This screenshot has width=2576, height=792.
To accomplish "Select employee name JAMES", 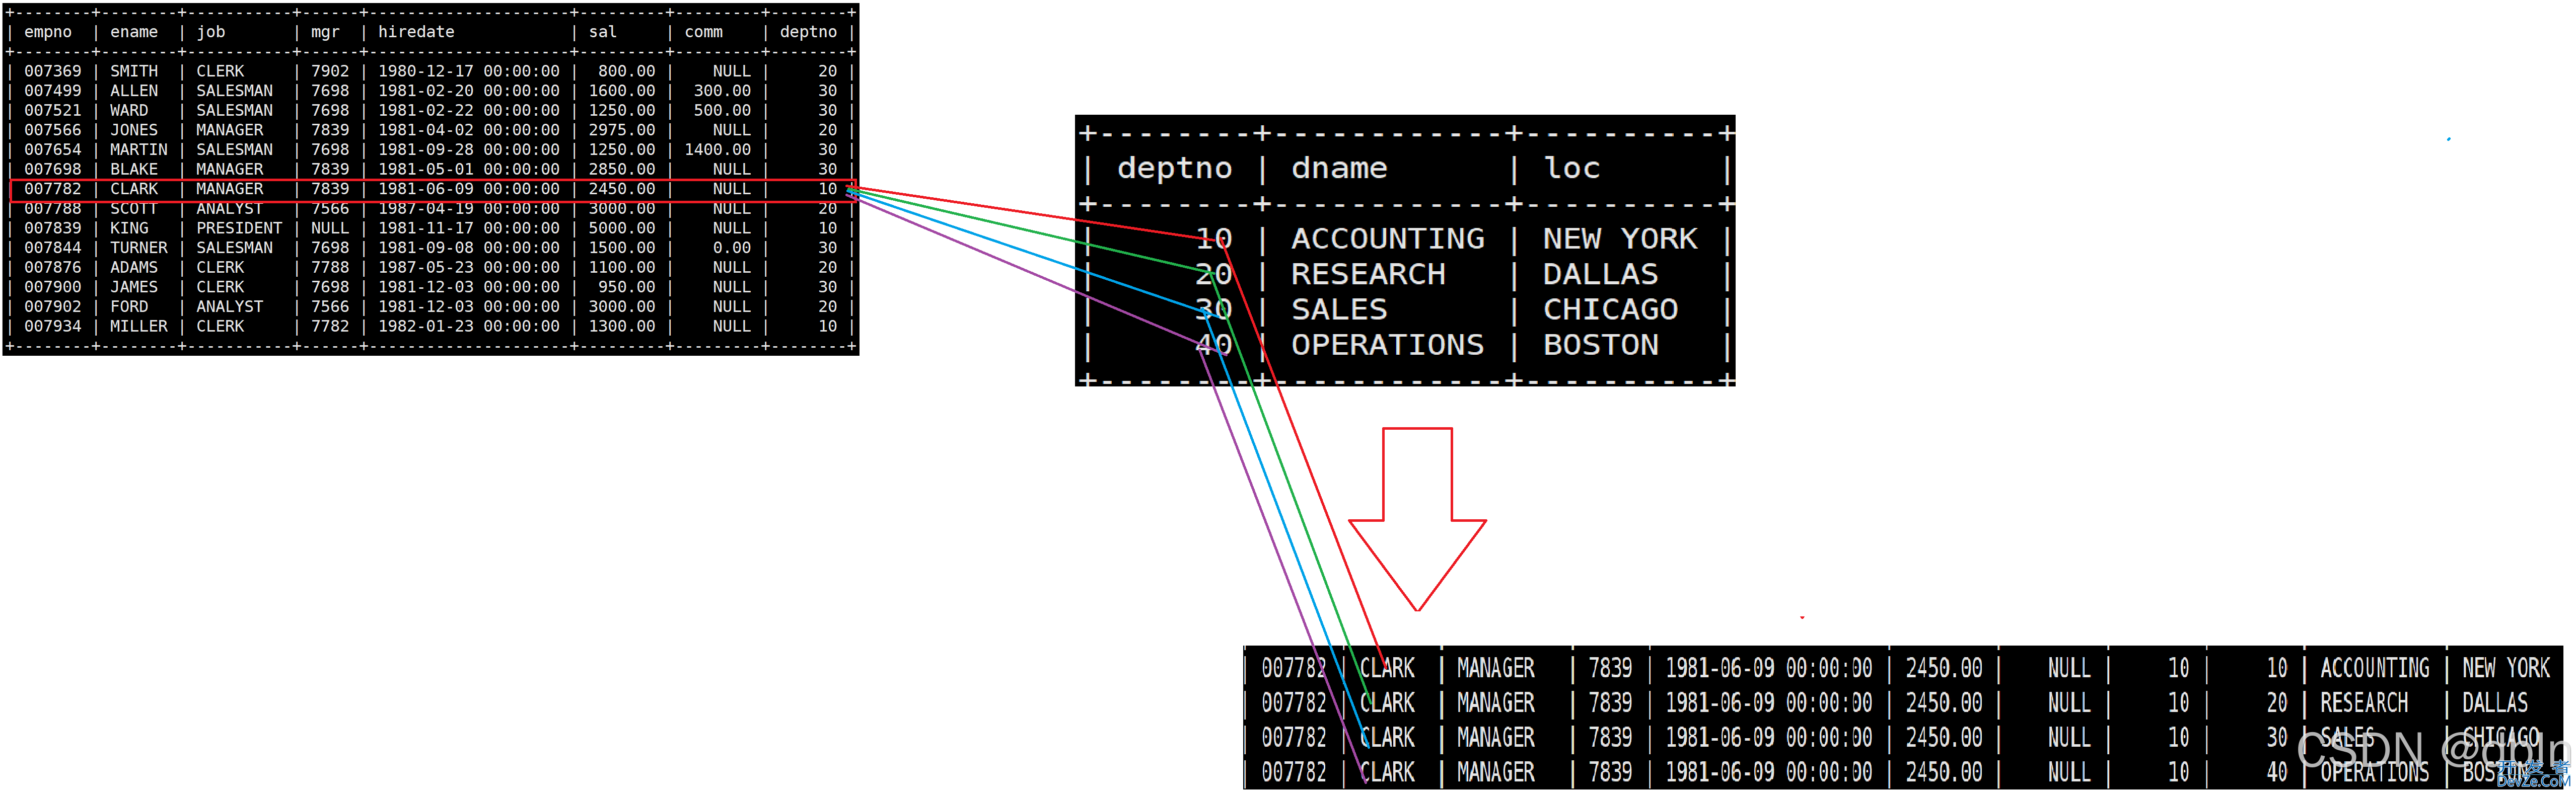I will click(x=134, y=288).
